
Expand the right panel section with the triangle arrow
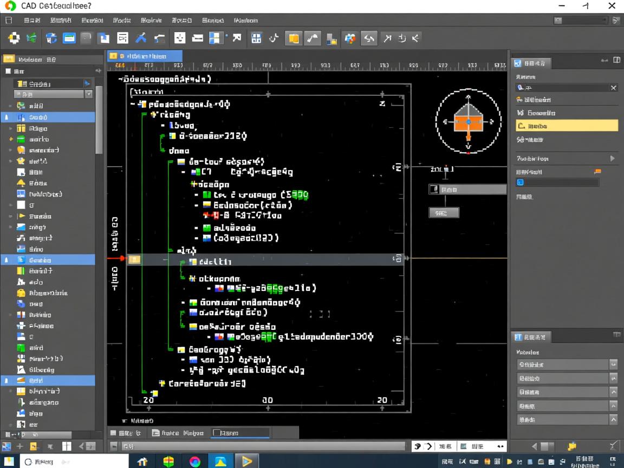pos(613,159)
